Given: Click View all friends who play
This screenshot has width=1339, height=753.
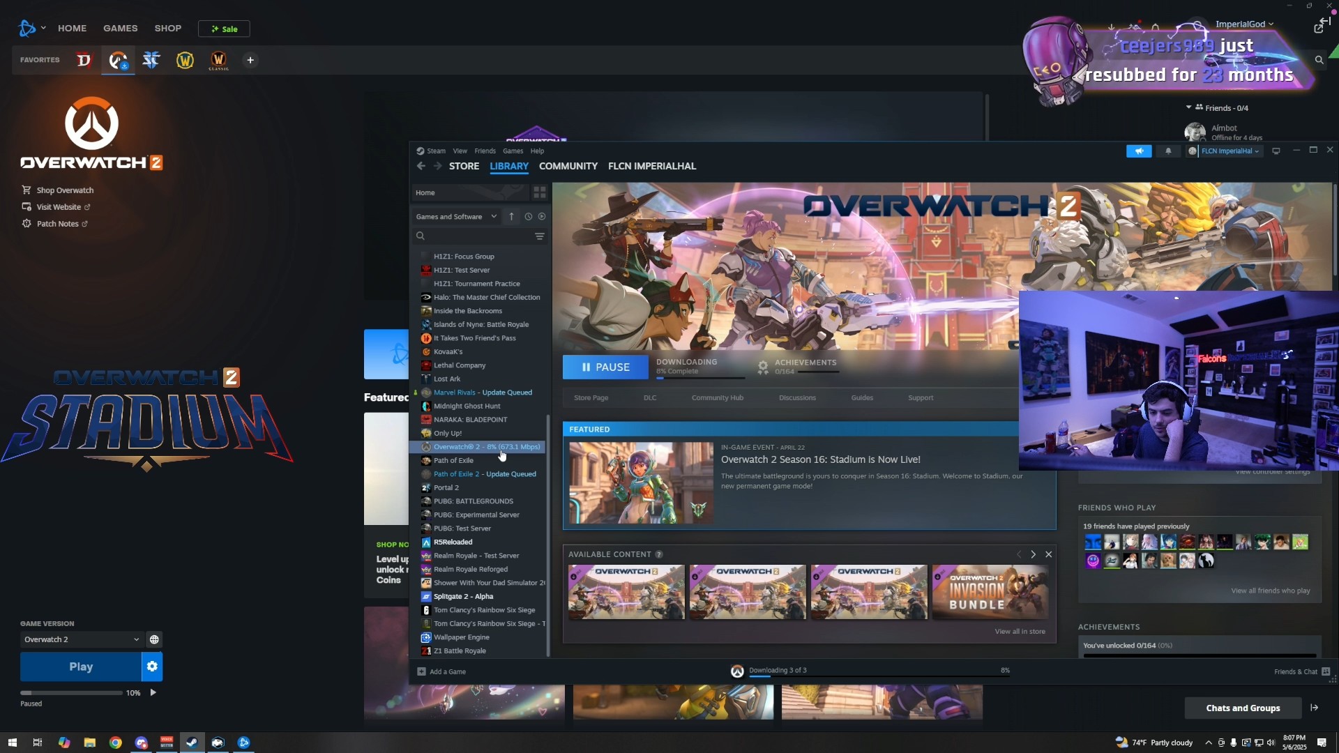Looking at the screenshot, I should coord(1270,591).
